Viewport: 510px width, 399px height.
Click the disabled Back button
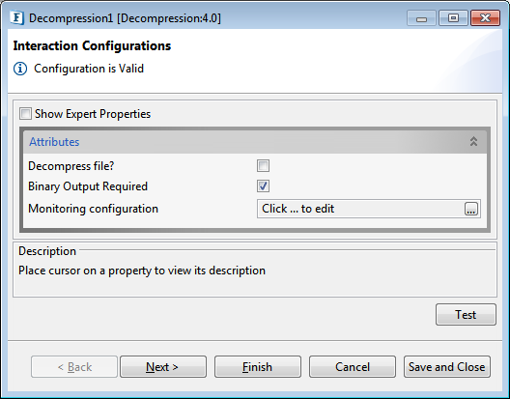tap(74, 367)
